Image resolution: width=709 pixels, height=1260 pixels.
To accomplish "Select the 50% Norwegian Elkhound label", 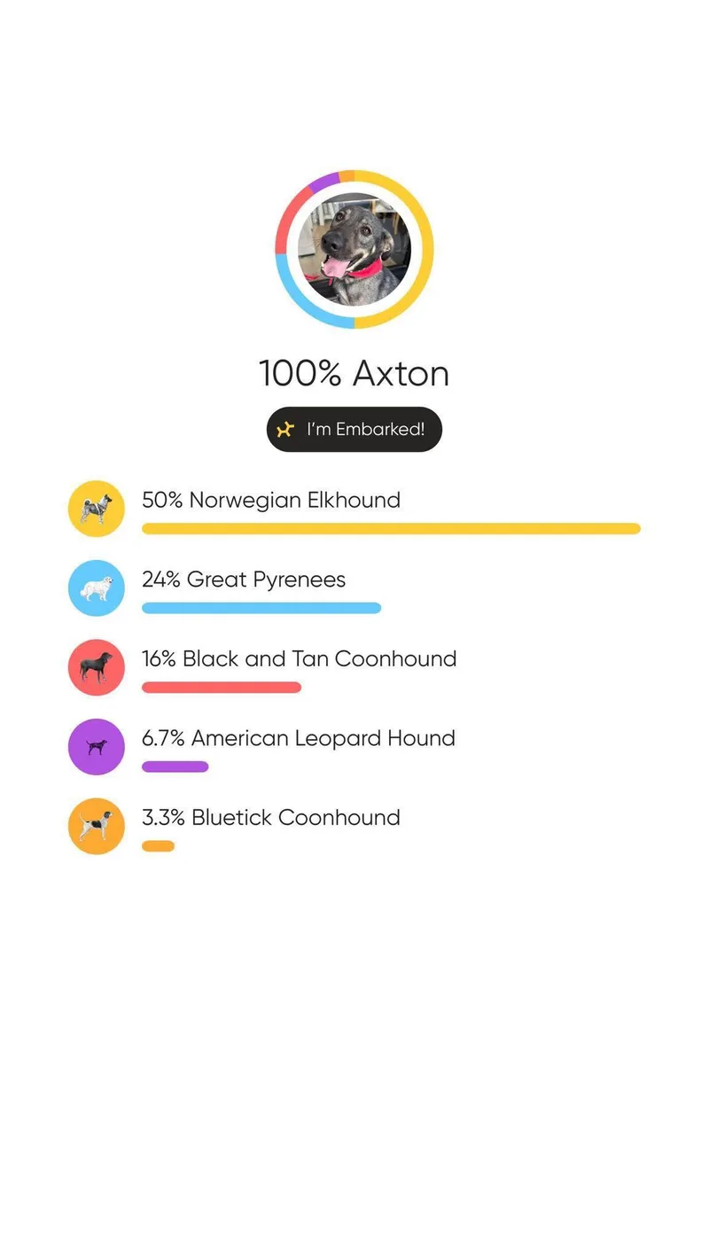I will coord(271,500).
